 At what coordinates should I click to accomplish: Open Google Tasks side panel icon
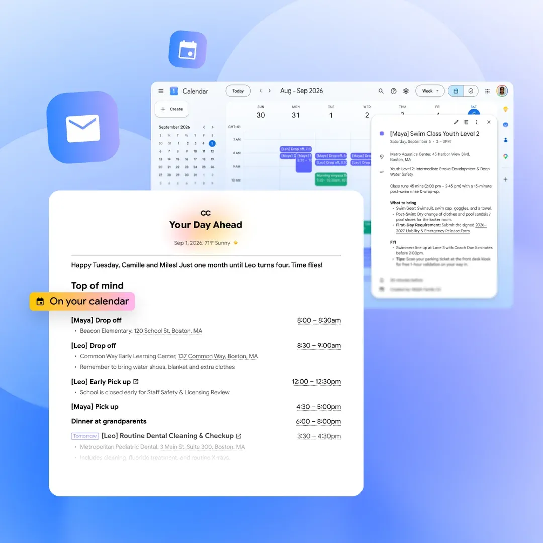click(506, 125)
